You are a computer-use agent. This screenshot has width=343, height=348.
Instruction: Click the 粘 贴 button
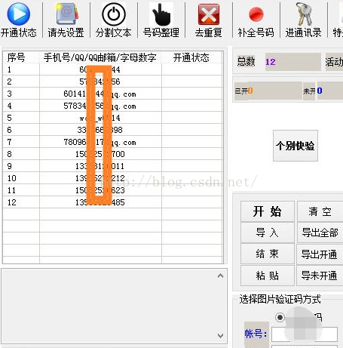(267, 276)
